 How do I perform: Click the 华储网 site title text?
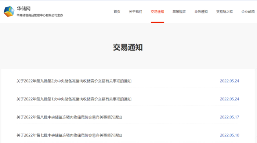tap(23, 8)
